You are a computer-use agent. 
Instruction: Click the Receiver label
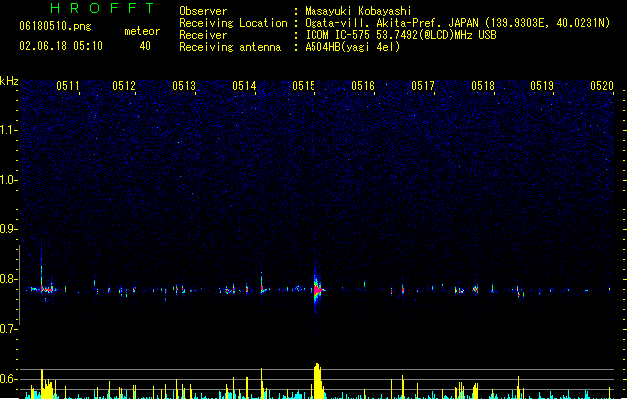tap(203, 35)
